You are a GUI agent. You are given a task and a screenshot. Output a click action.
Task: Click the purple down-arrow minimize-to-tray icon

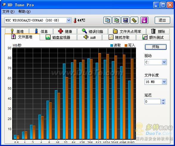coord(144,20)
